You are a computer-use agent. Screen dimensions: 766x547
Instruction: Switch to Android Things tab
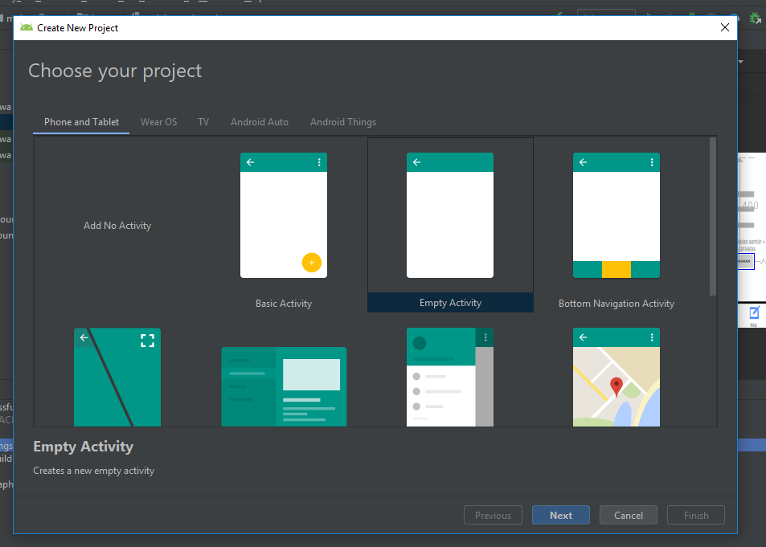coord(343,122)
